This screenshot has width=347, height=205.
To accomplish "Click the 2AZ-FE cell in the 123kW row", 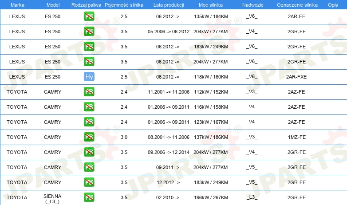I will tap(296, 122).
